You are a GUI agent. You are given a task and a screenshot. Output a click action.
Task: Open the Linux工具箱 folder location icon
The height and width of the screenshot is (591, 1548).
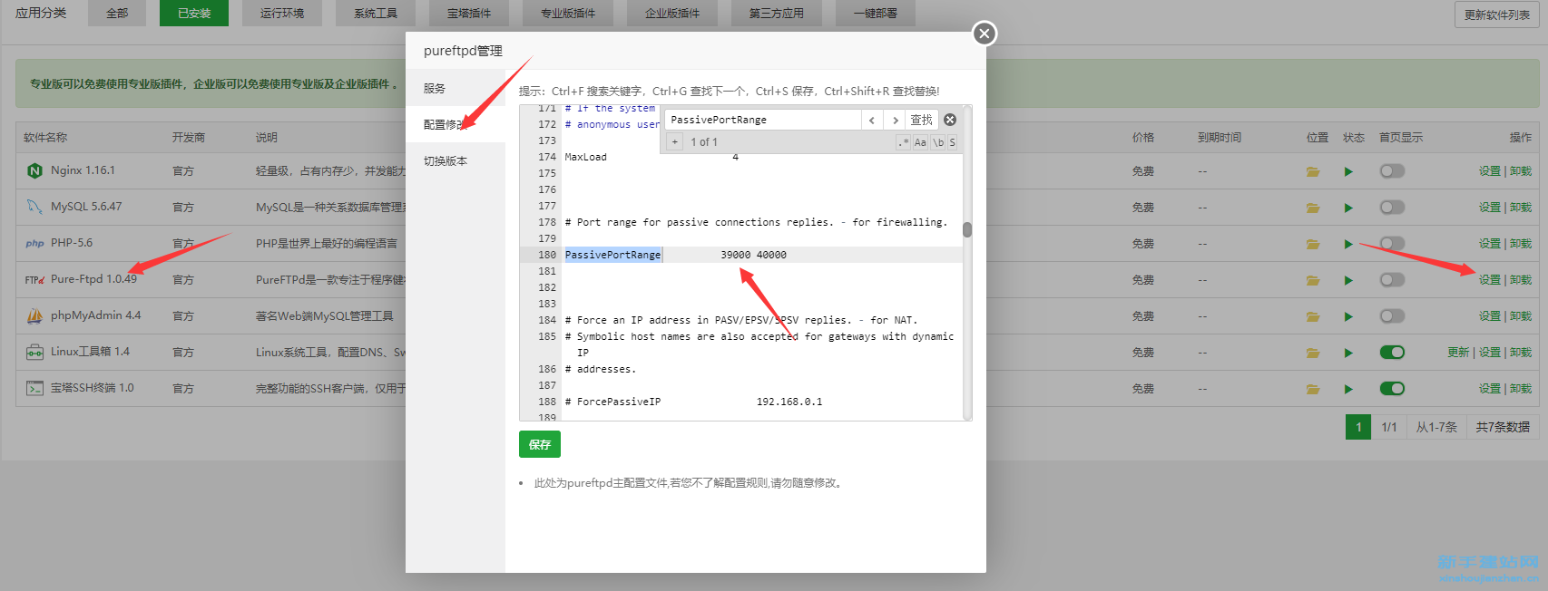click(x=1313, y=353)
